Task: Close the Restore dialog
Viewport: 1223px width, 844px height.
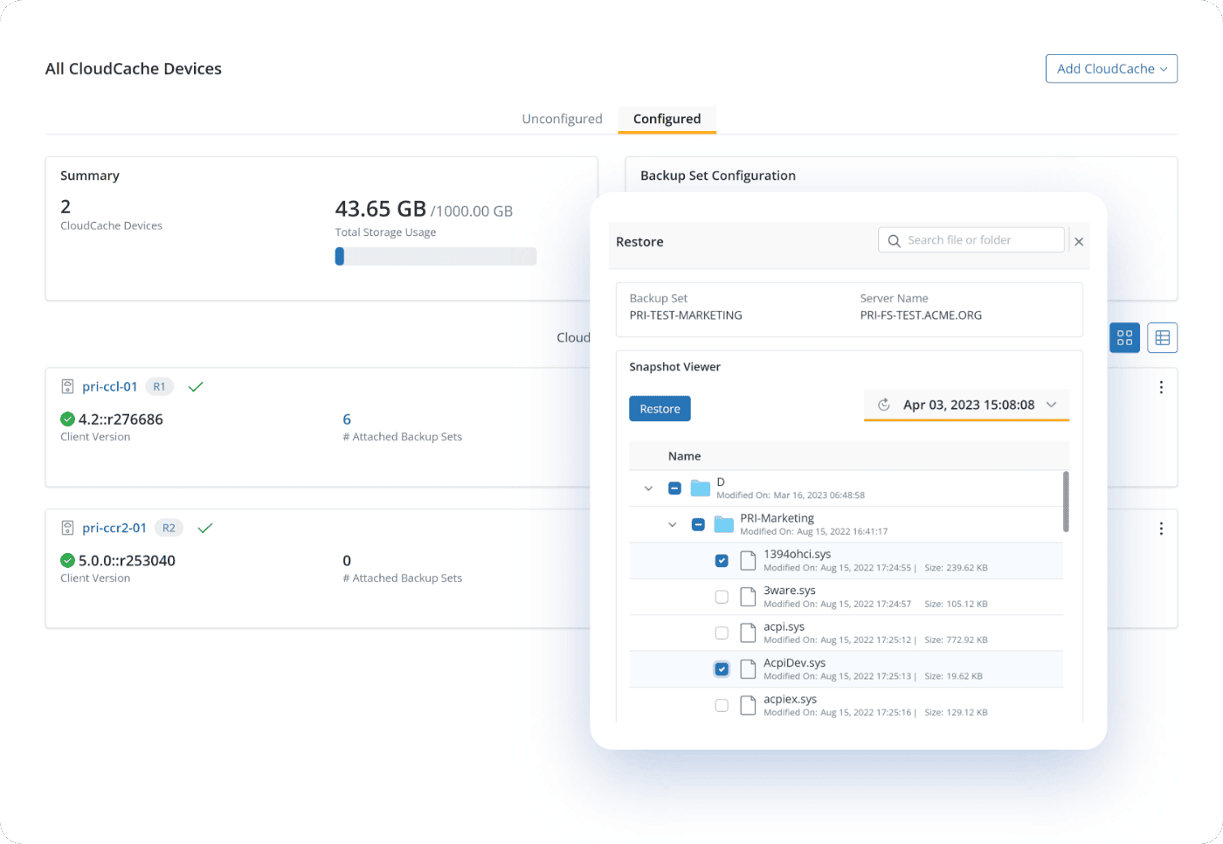Action: coord(1079,242)
